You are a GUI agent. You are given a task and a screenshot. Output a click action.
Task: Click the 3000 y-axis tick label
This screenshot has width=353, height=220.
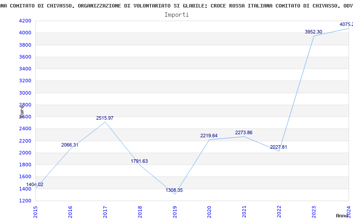(x=25, y=93)
